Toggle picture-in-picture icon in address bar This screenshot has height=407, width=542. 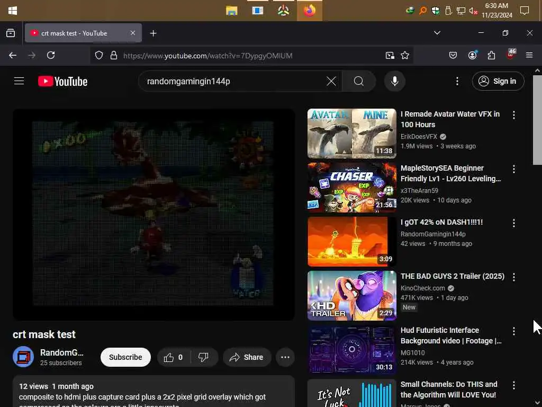[x=390, y=55]
